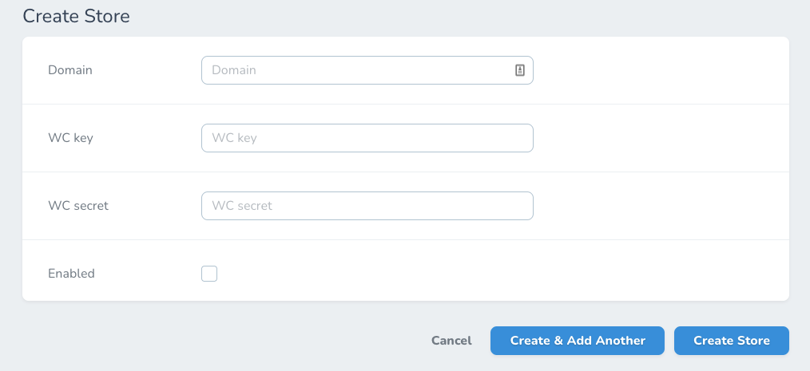The width and height of the screenshot is (810, 371).
Task: Click the Enabled label text
Action: point(71,274)
